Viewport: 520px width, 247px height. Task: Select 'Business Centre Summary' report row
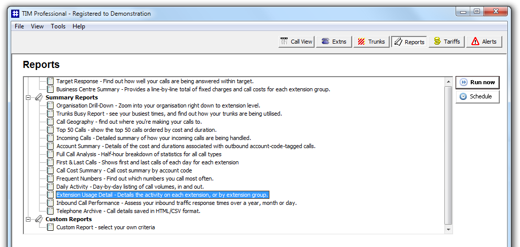pos(193,89)
